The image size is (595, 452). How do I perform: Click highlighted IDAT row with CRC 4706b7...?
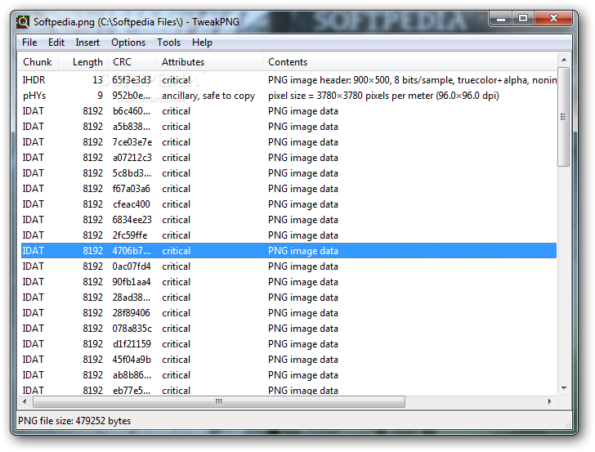pos(289,251)
